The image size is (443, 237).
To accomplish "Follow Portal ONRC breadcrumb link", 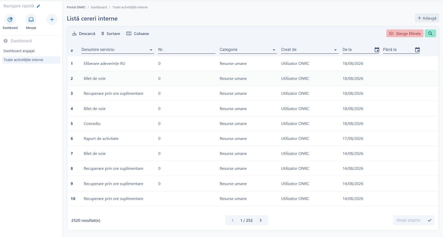I will click(76, 7).
